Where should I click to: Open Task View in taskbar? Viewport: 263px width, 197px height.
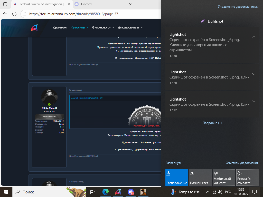coord(92,192)
